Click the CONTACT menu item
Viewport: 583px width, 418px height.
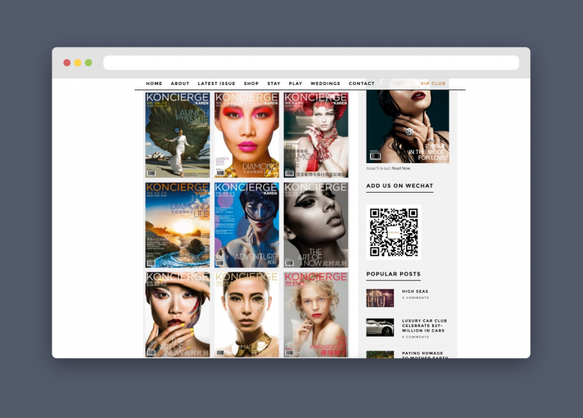(361, 83)
